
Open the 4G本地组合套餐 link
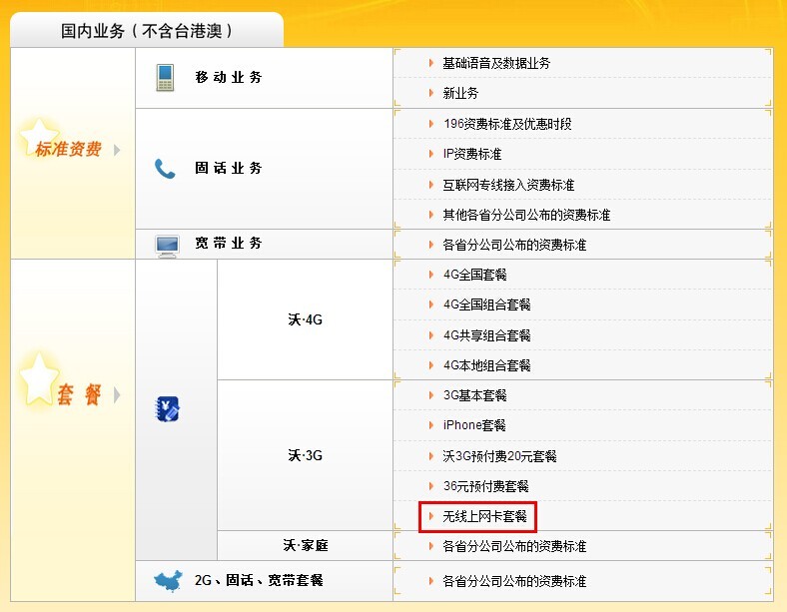(486, 365)
